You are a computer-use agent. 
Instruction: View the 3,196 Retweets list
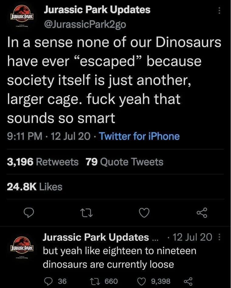click(x=43, y=162)
